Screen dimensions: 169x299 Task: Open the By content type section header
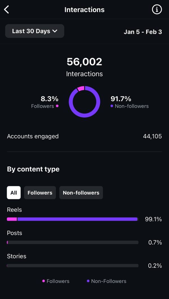33,169
